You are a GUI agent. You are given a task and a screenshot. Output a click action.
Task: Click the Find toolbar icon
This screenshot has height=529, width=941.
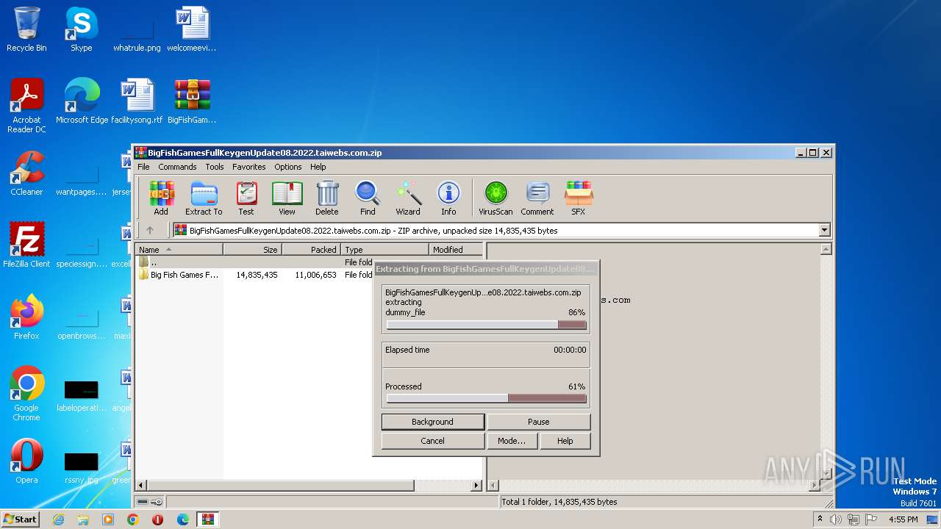click(x=368, y=198)
